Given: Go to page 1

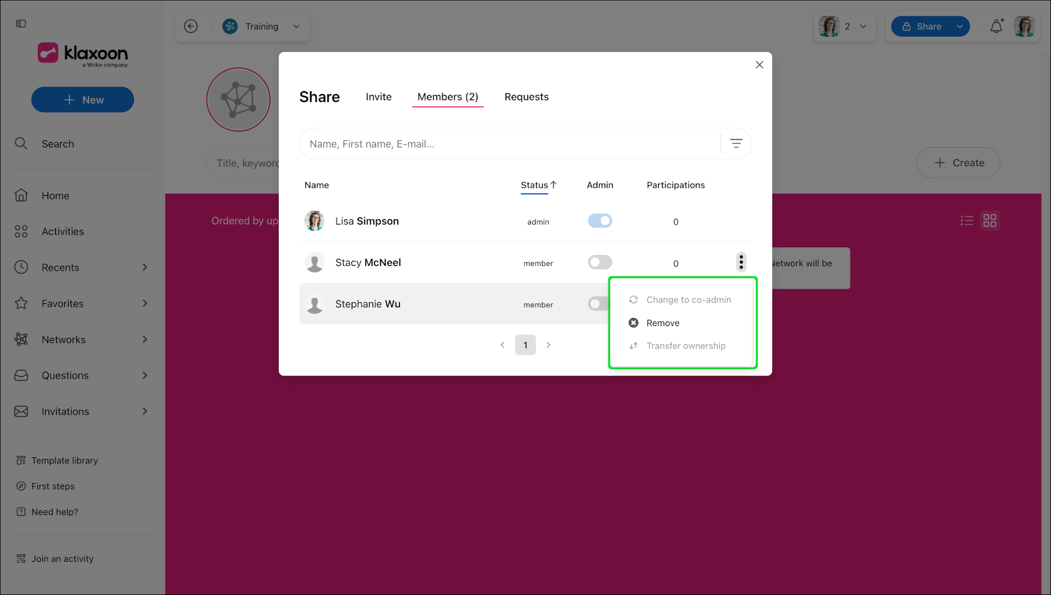Looking at the screenshot, I should (x=525, y=345).
